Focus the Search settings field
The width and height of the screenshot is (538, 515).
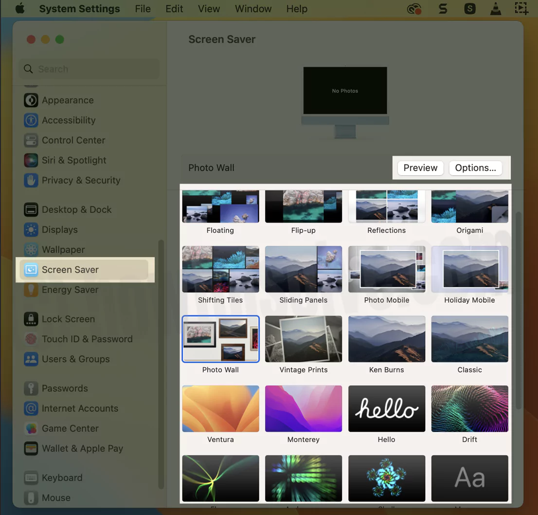point(89,69)
